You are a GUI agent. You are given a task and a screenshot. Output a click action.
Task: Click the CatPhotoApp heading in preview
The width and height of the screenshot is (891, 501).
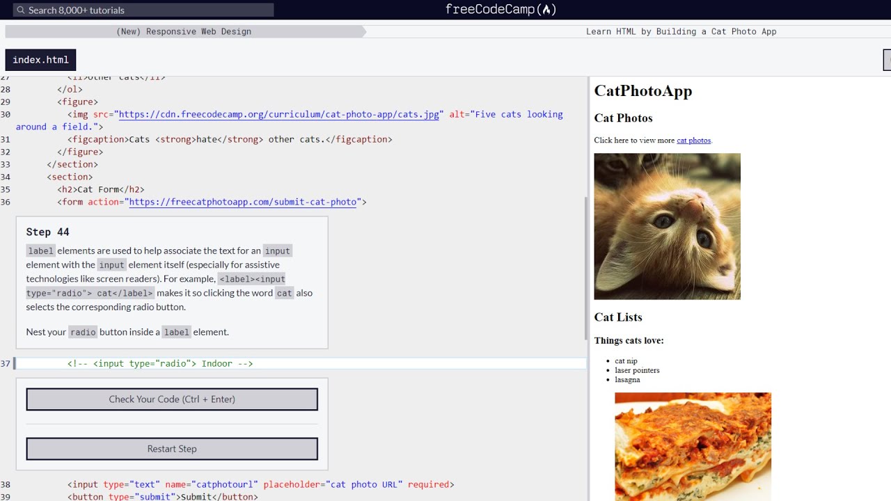point(642,91)
